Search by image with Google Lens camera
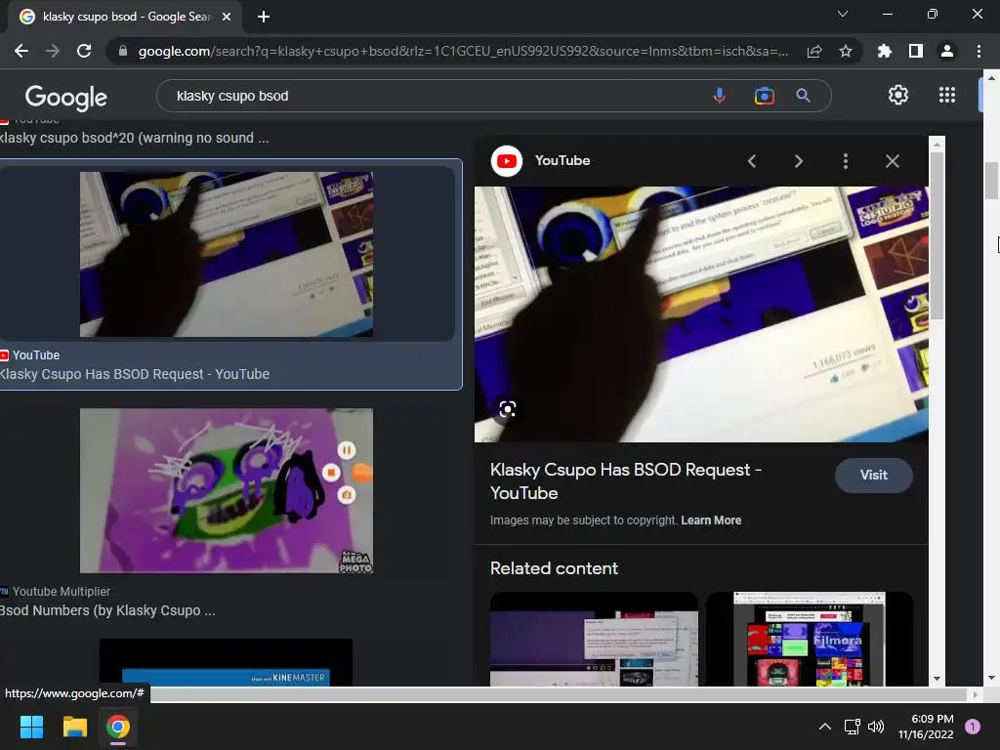The image size is (1000, 750). [764, 96]
